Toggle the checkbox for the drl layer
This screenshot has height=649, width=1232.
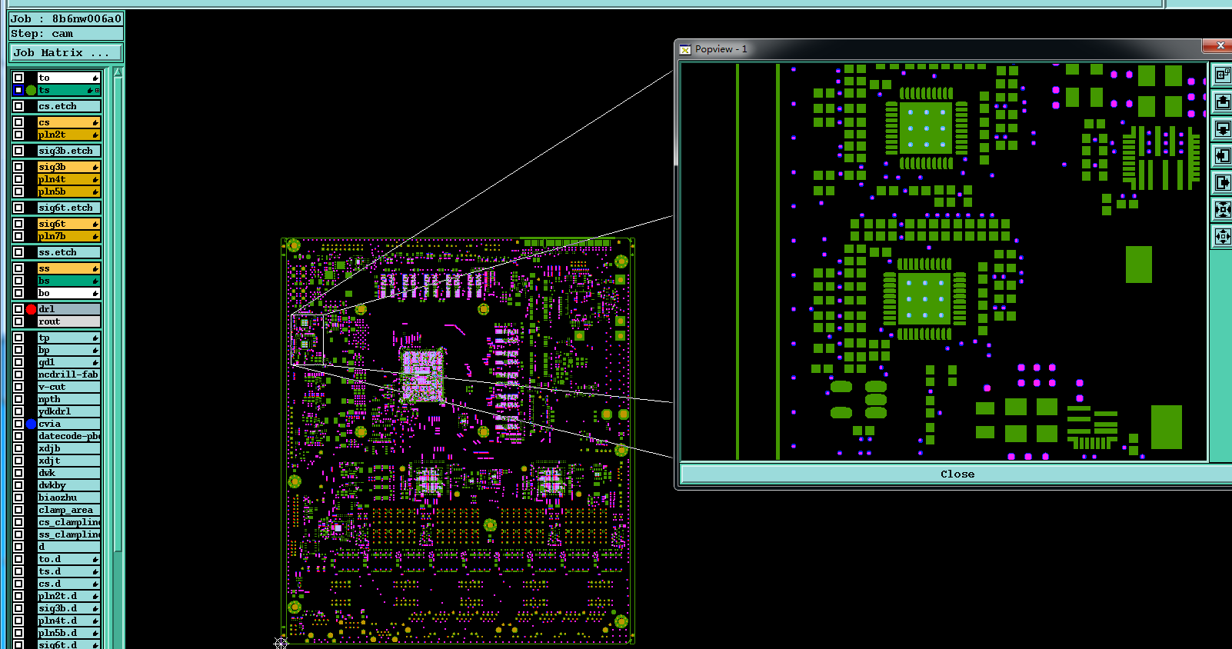click(x=18, y=309)
